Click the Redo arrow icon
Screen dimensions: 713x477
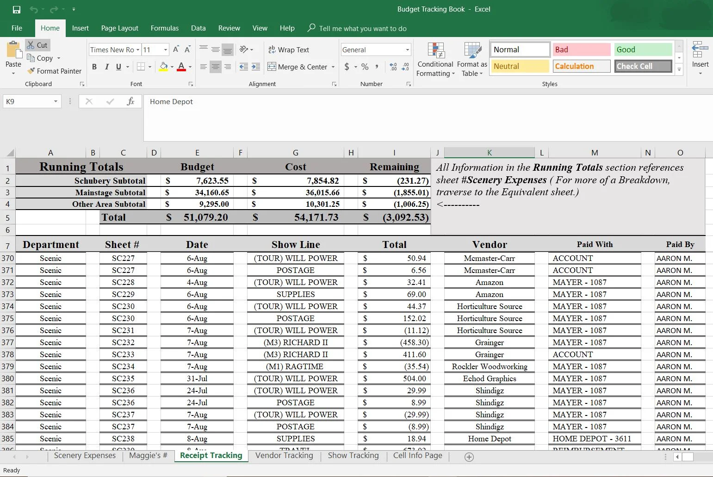pos(54,9)
